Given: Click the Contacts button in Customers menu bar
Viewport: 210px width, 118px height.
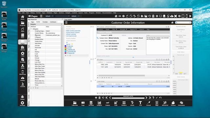Looking at the screenshot, I should (100, 29).
